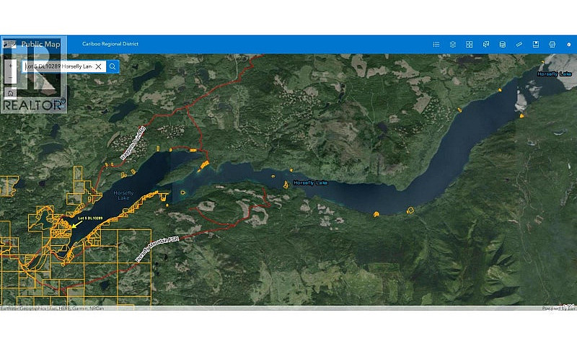
Task: Click the Horsefly Lake label mid-lake
Action: (311, 183)
